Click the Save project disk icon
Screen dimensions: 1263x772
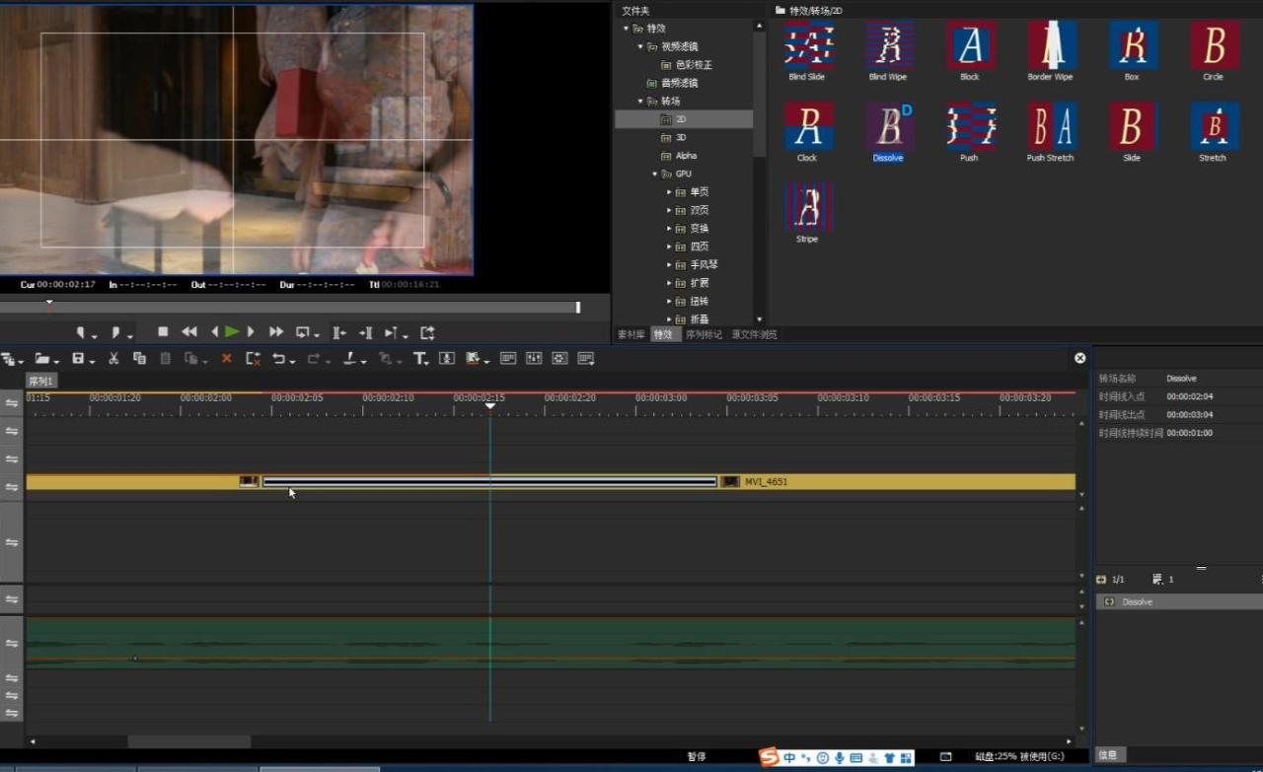point(78,359)
